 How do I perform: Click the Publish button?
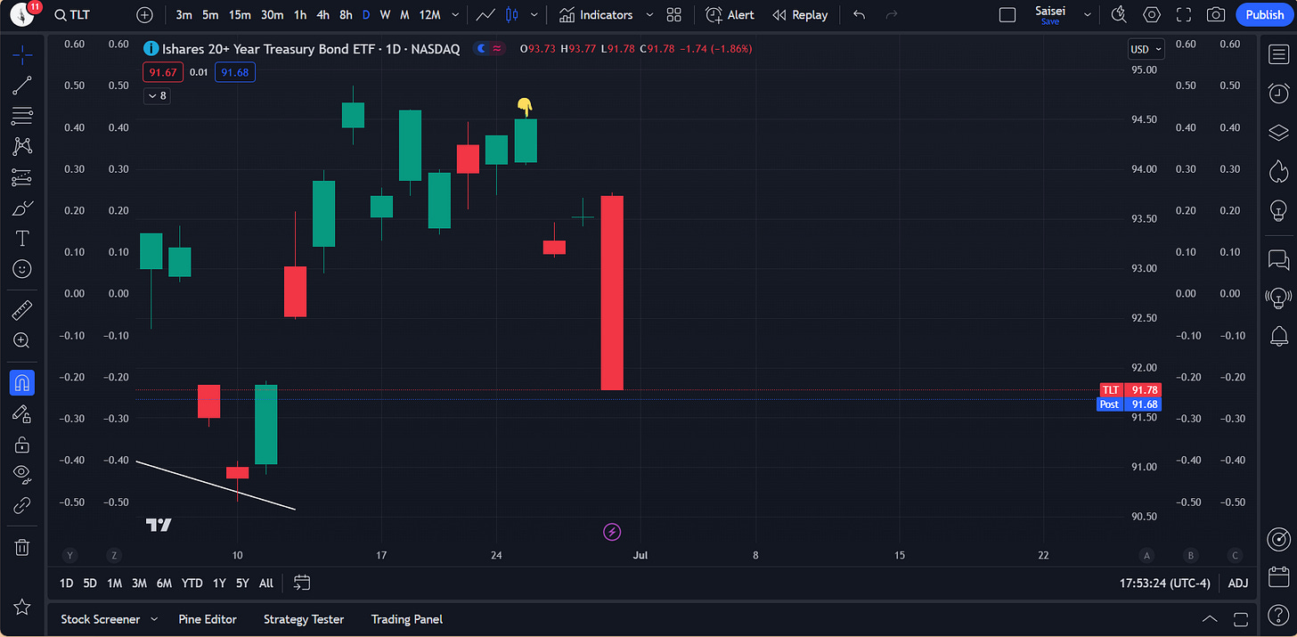point(1264,15)
